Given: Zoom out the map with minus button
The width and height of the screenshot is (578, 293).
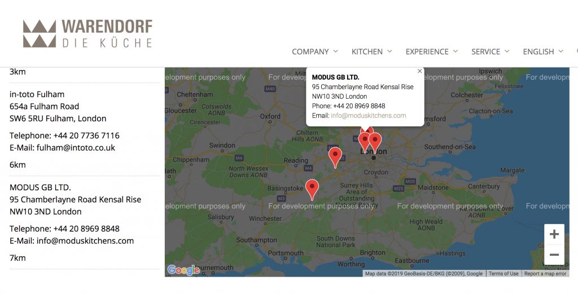Looking at the screenshot, I should tap(554, 254).
